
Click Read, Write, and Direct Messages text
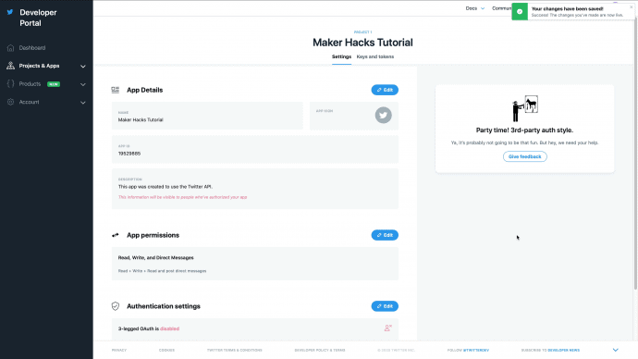coord(156,257)
